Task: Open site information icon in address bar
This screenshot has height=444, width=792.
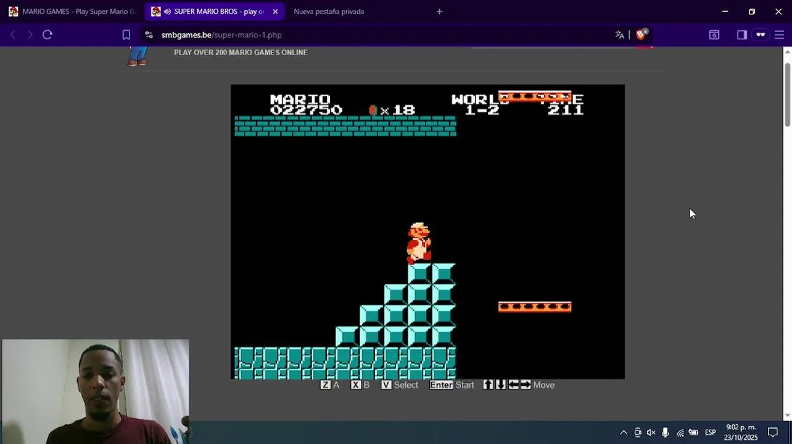Action: (x=149, y=35)
